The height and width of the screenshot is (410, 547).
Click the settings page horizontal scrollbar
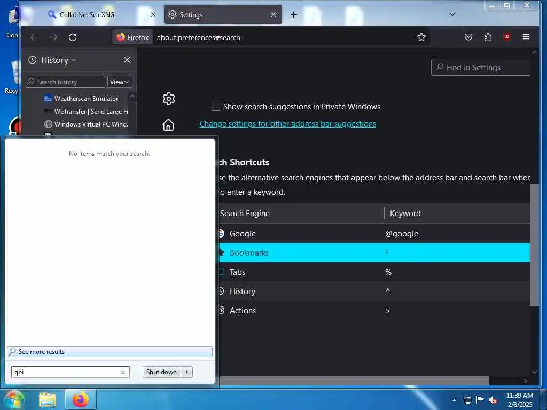354,381
